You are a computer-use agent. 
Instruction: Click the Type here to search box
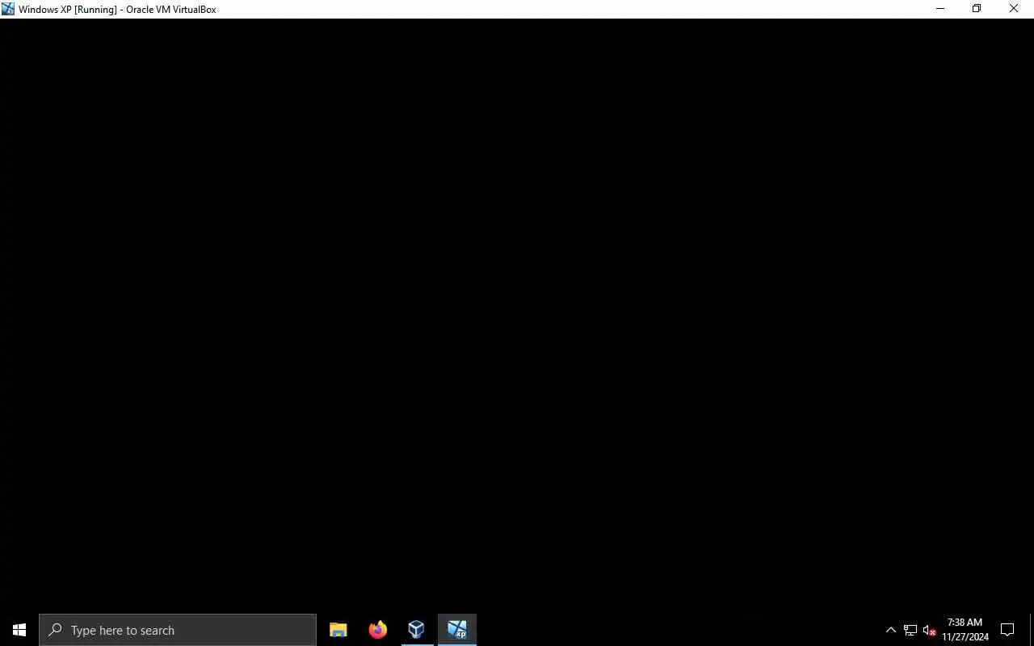pyautogui.click(x=178, y=630)
